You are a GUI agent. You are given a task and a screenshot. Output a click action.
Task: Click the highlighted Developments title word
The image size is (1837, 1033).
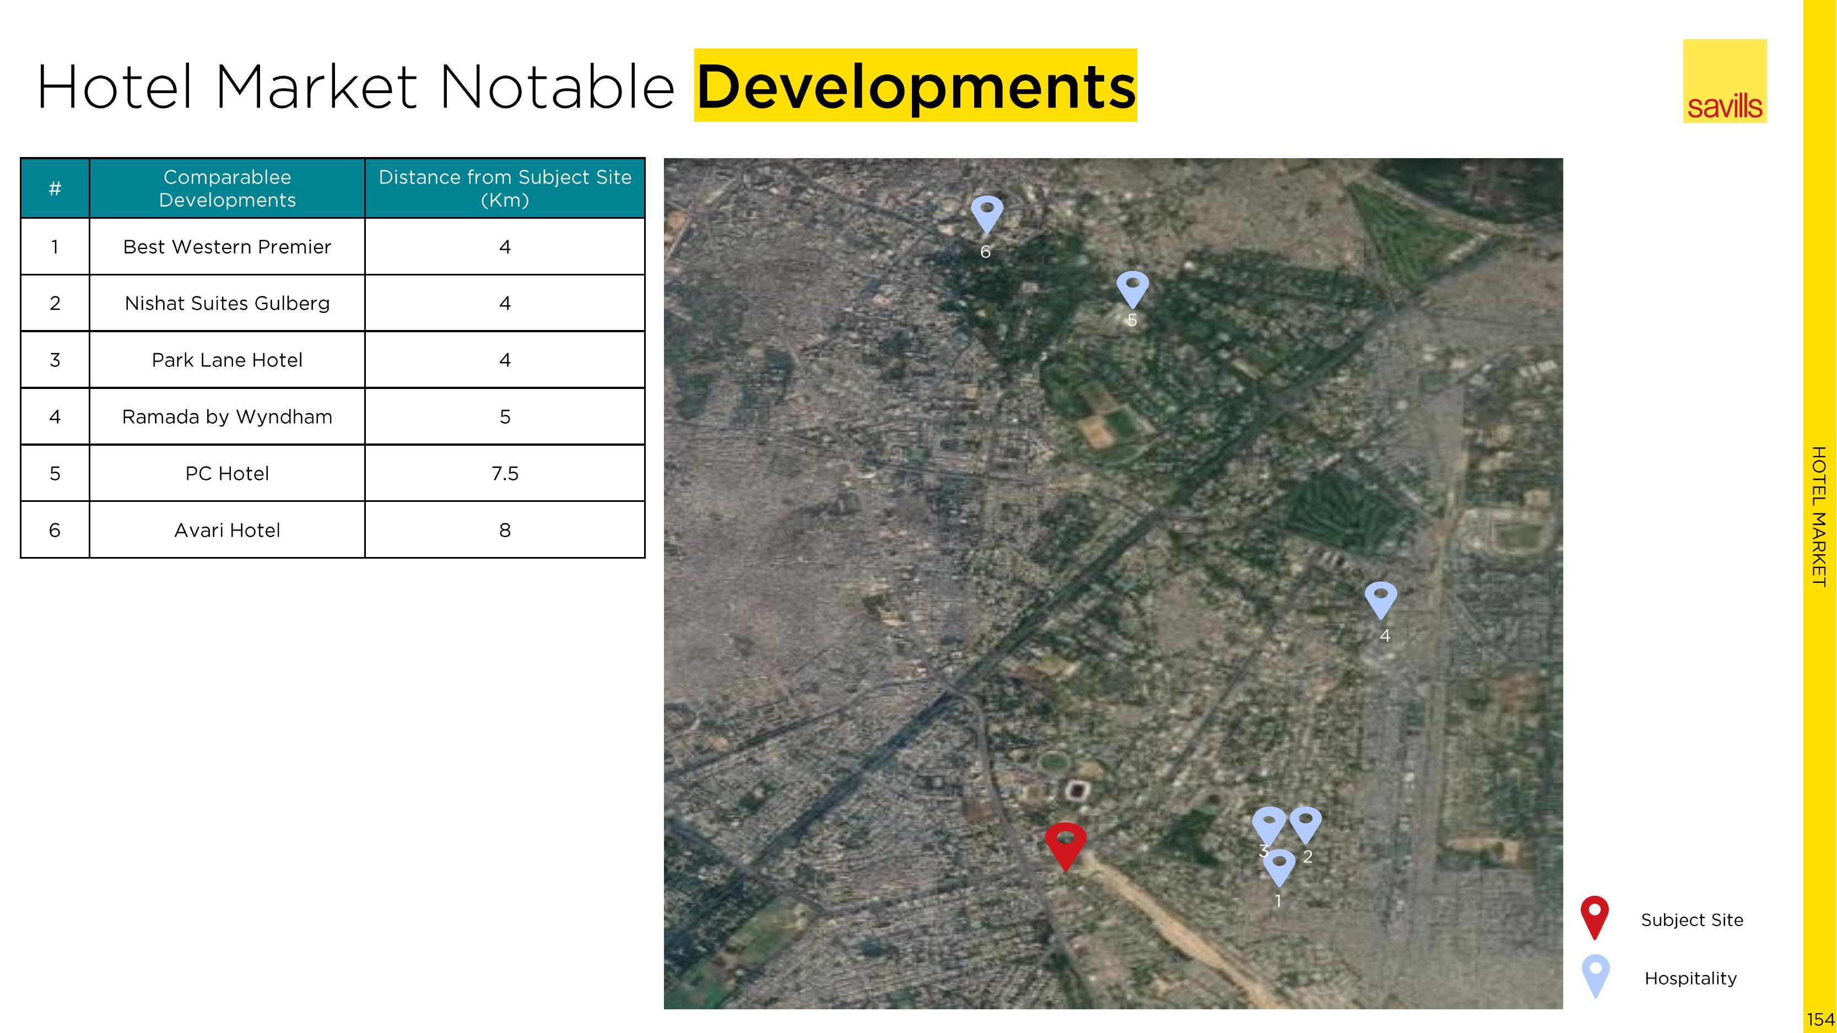[915, 86]
